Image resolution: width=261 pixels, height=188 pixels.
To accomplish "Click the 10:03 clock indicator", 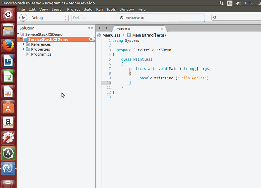I will [x=249, y=3].
